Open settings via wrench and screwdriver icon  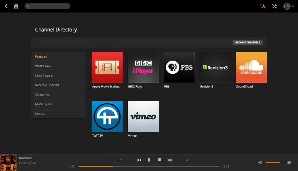(x=275, y=6)
